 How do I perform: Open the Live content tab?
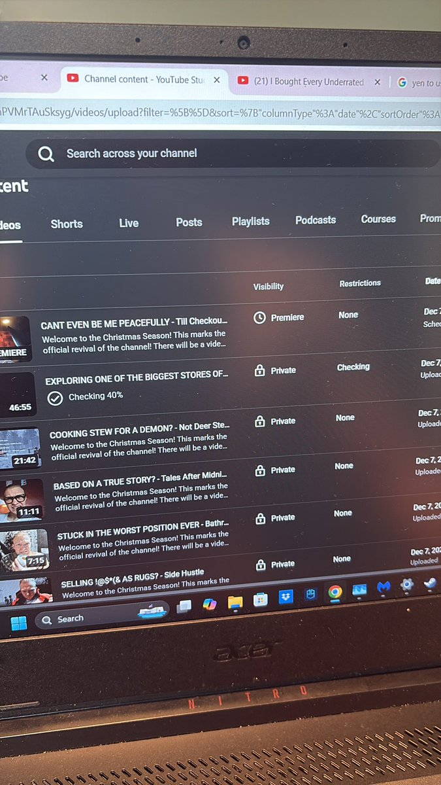click(x=129, y=223)
